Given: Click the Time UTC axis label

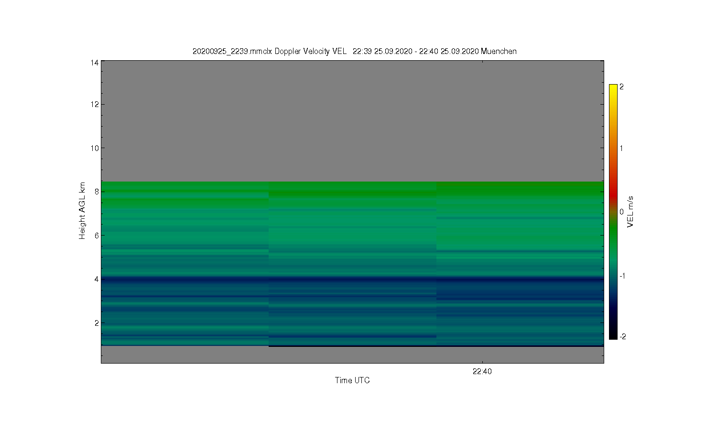Looking at the screenshot, I should tap(352, 380).
